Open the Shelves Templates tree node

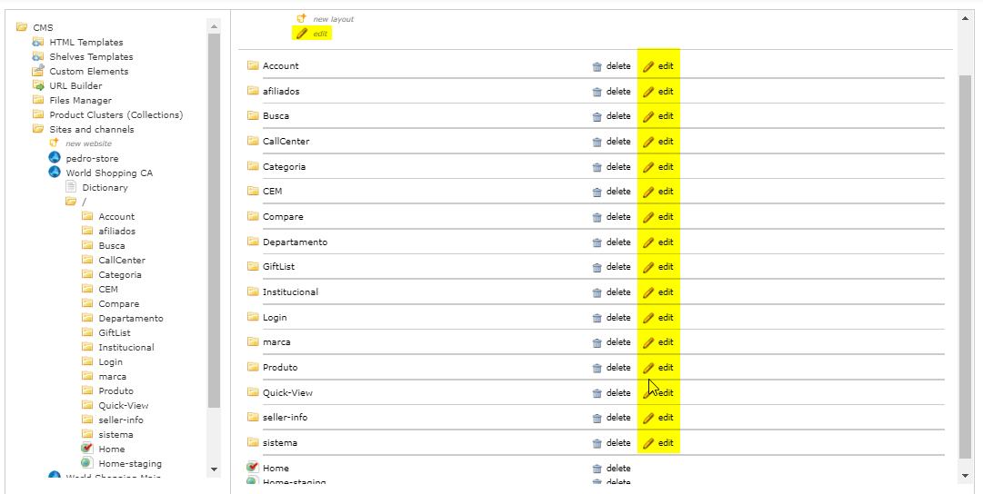91,57
